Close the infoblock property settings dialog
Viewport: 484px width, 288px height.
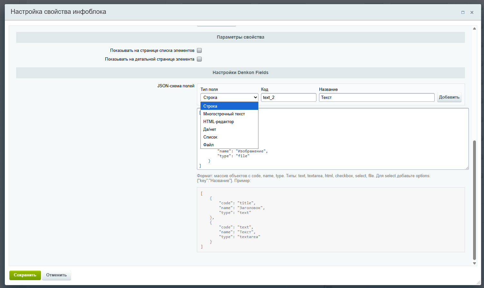pyautogui.click(x=472, y=12)
